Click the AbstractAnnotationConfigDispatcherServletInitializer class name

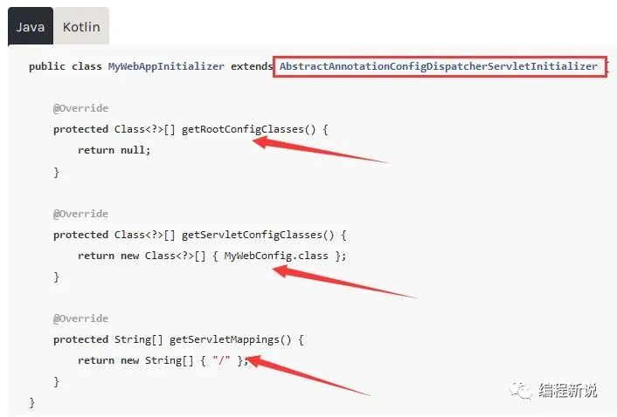point(439,66)
